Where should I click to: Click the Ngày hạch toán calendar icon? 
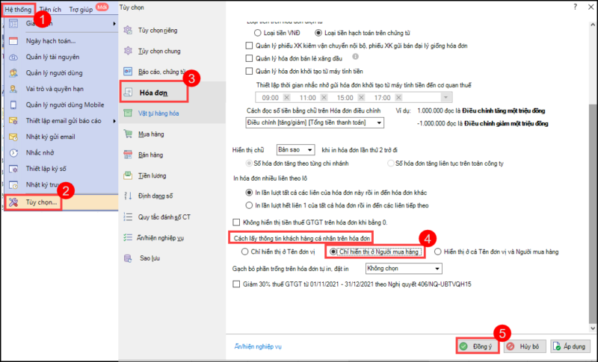[13, 41]
